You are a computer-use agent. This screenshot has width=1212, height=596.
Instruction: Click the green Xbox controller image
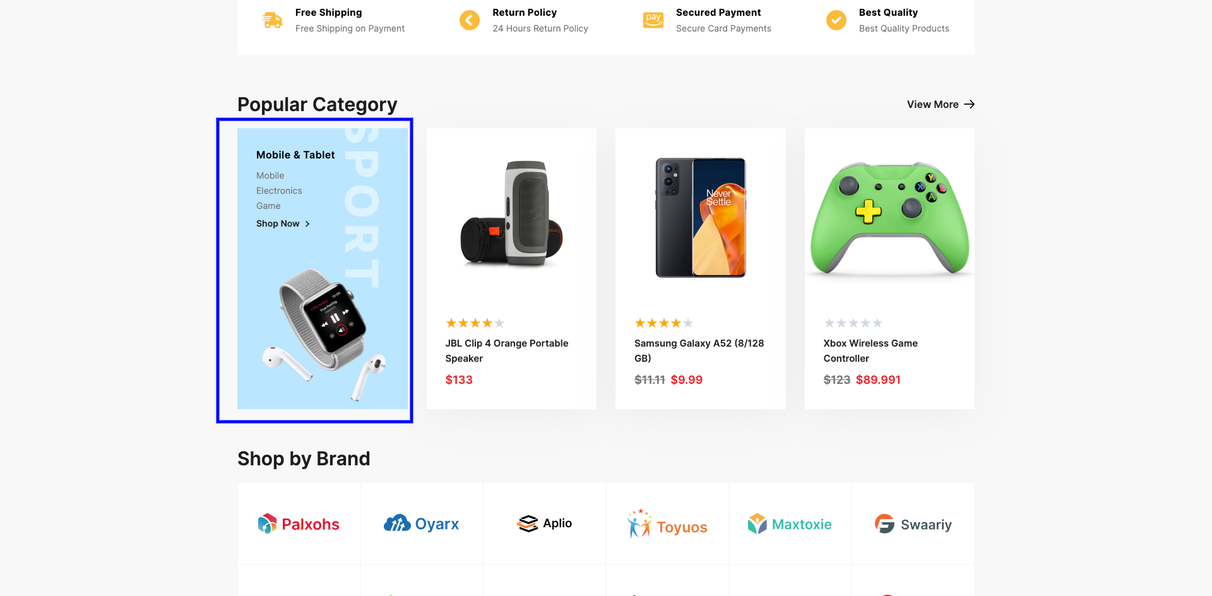pos(889,217)
